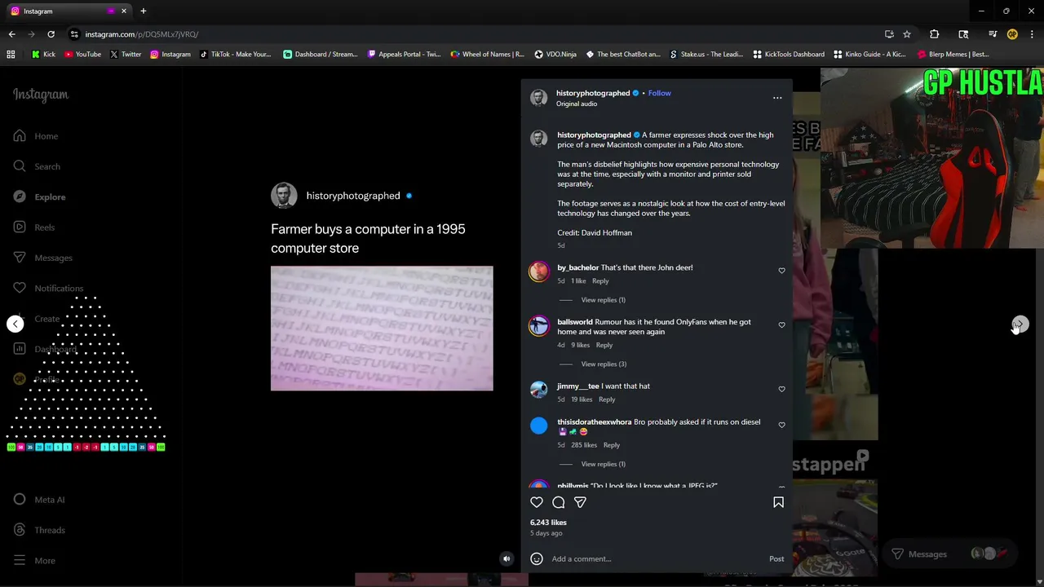Viewport: 1044px width, 587px height.
Task: Open VDO.Ninja bookmark
Action: (x=555, y=55)
